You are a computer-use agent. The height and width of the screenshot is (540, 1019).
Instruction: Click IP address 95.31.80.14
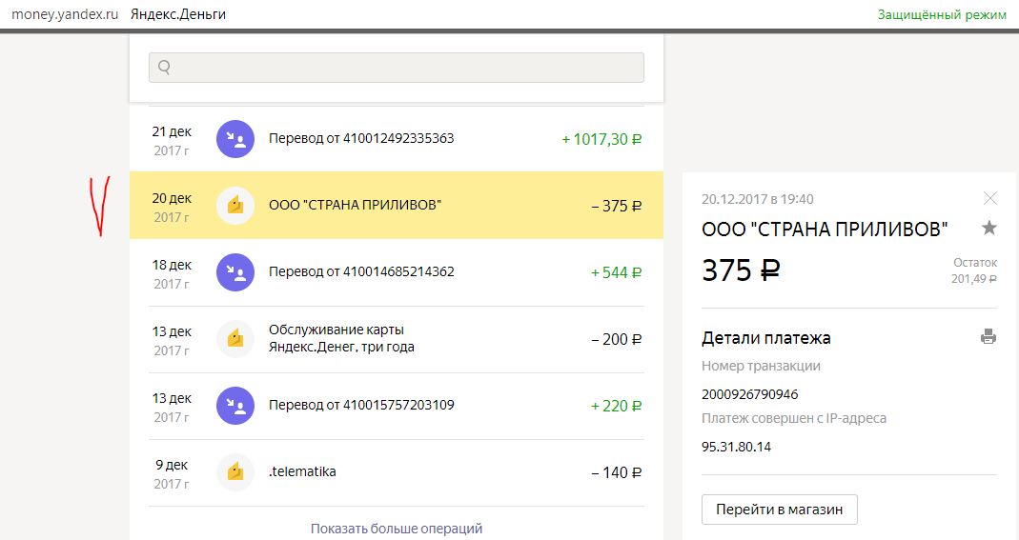736,447
